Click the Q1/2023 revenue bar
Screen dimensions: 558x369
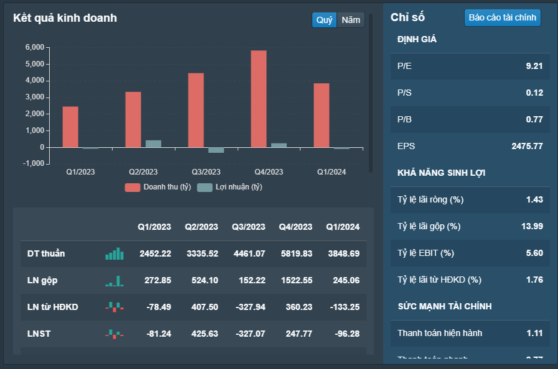click(x=70, y=127)
